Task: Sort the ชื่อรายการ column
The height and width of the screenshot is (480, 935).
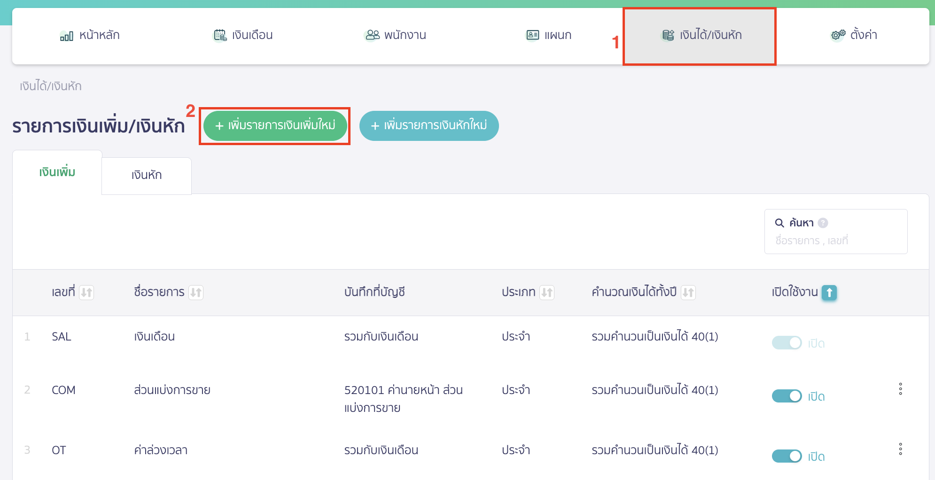Action: pyautogui.click(x=196, y=293)
